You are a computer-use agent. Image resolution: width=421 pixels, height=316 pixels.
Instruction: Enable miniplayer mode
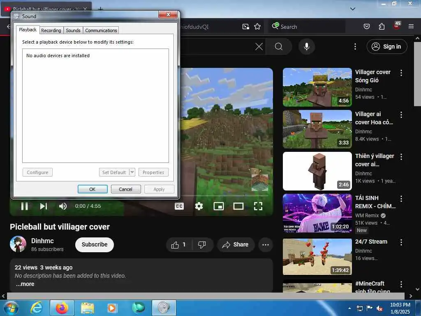tap(219, 206)
